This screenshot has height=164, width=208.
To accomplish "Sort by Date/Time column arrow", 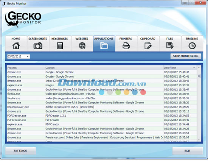I will coord(194,68).
